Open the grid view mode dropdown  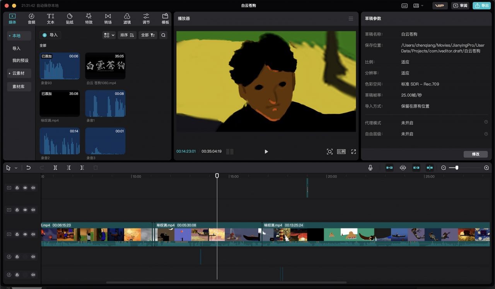point(109,35)
